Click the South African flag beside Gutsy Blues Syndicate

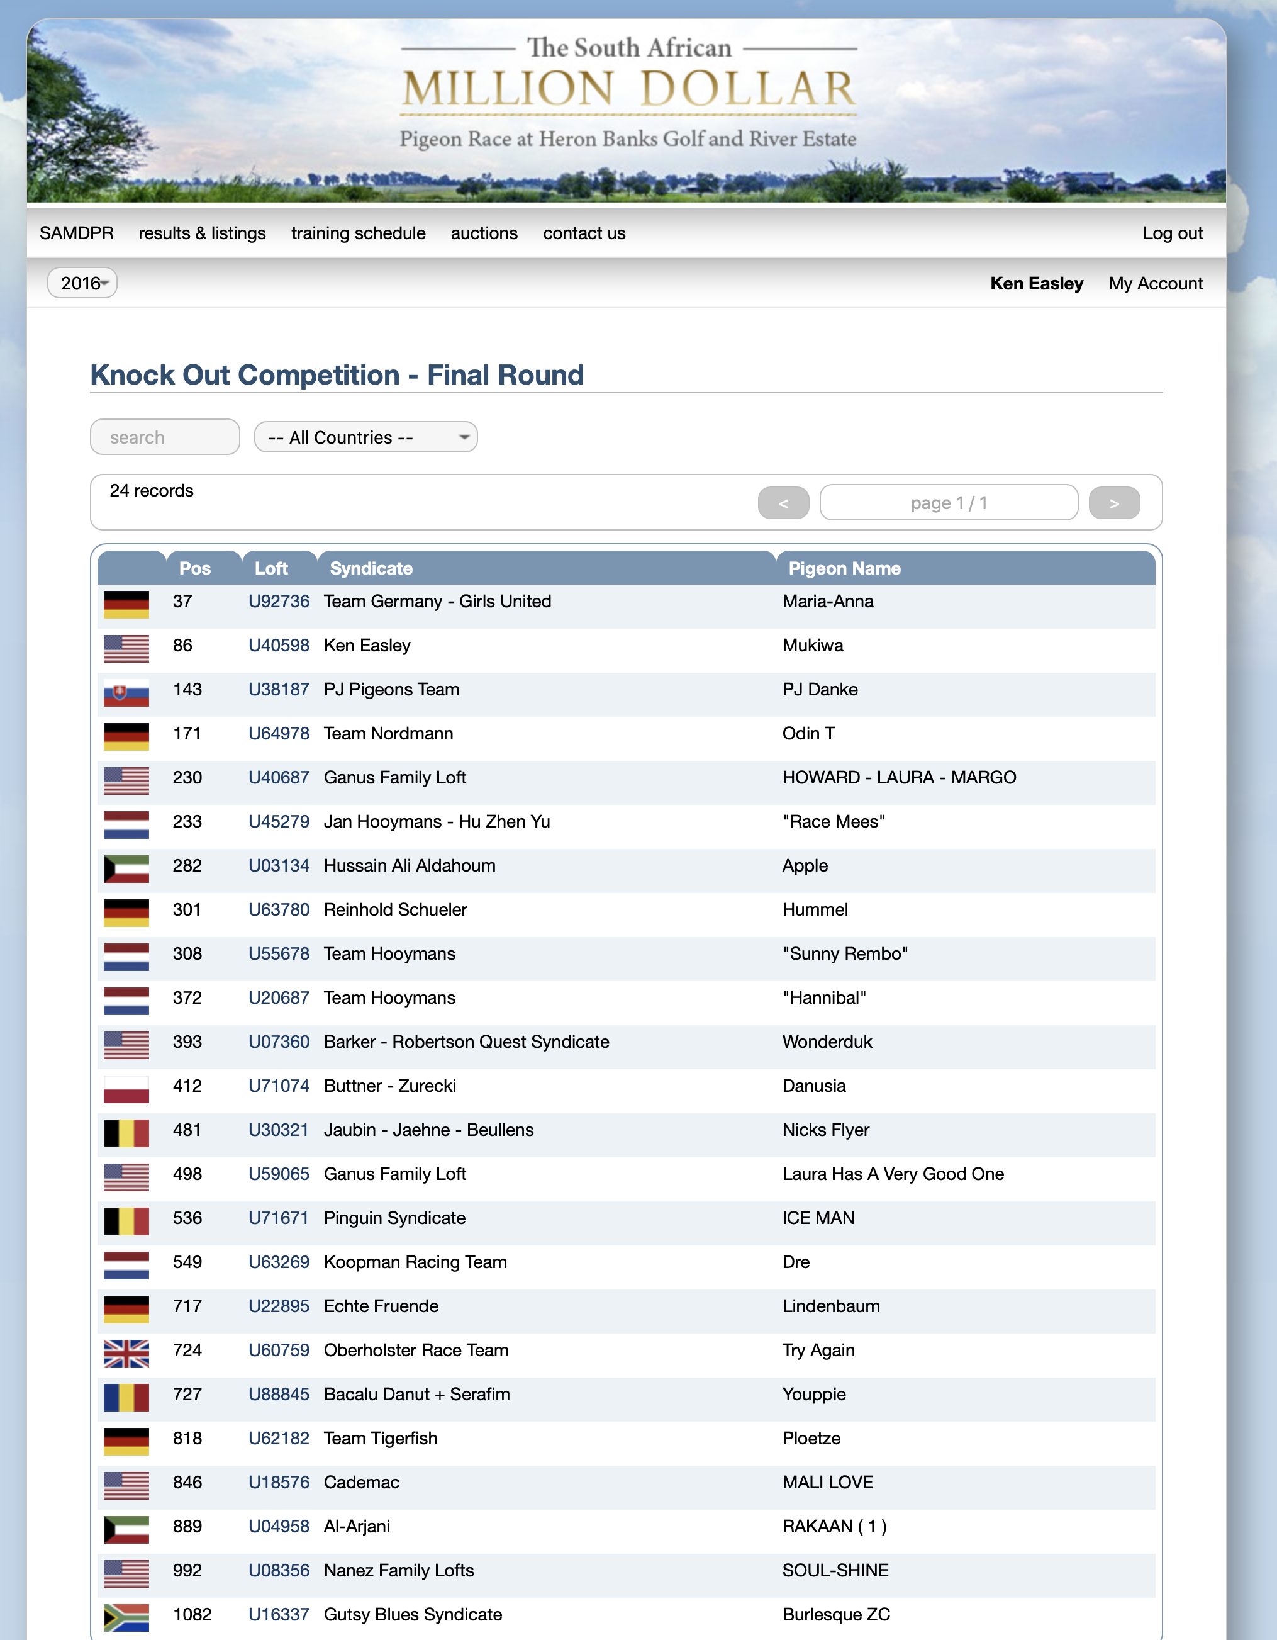pos(126,1617)
